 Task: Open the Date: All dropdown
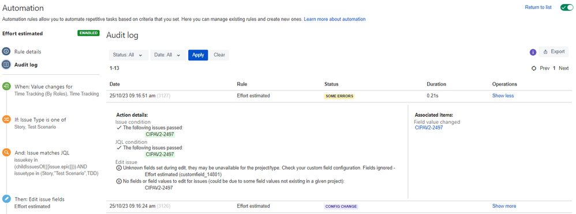pyautogui.click(x=168, y=55)
